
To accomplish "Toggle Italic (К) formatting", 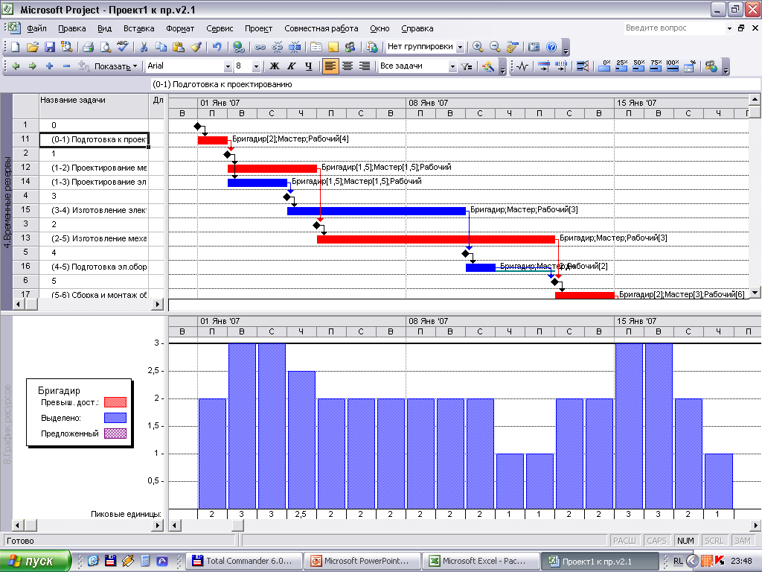I will click(x=292, y=66).
